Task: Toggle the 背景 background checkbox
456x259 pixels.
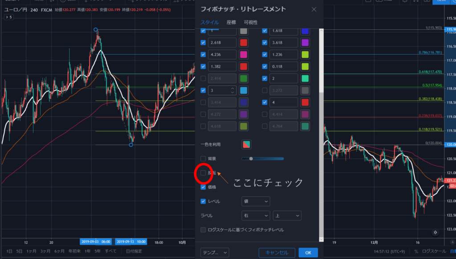Action: click(204, 158)
